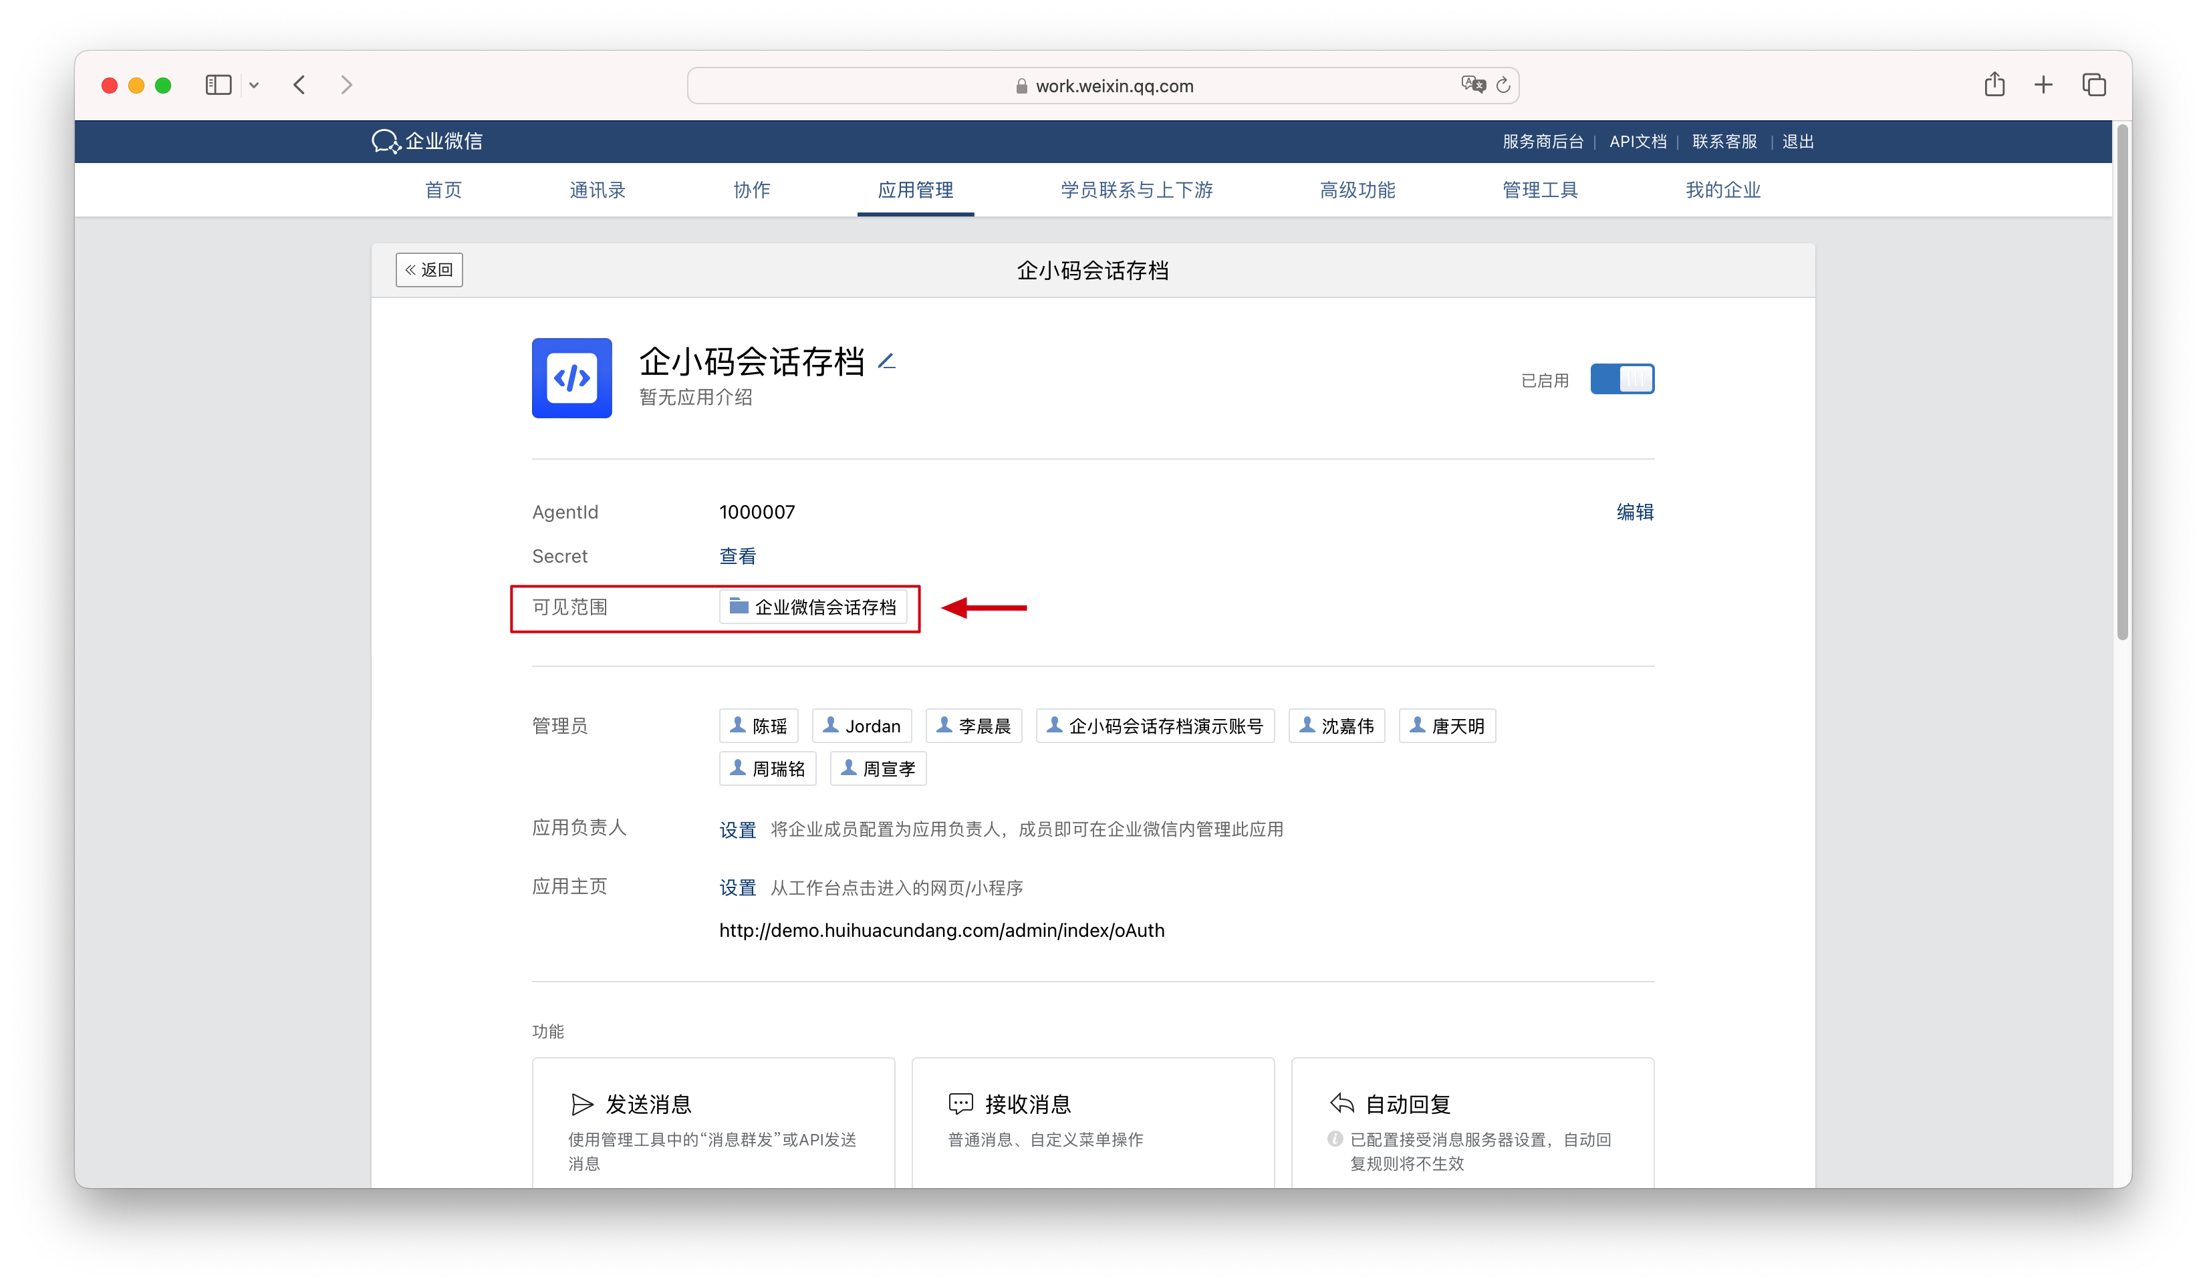Click the 企小码会话存档 app logo
This screenshot has height=1287, width=2207.
[572, 378]
